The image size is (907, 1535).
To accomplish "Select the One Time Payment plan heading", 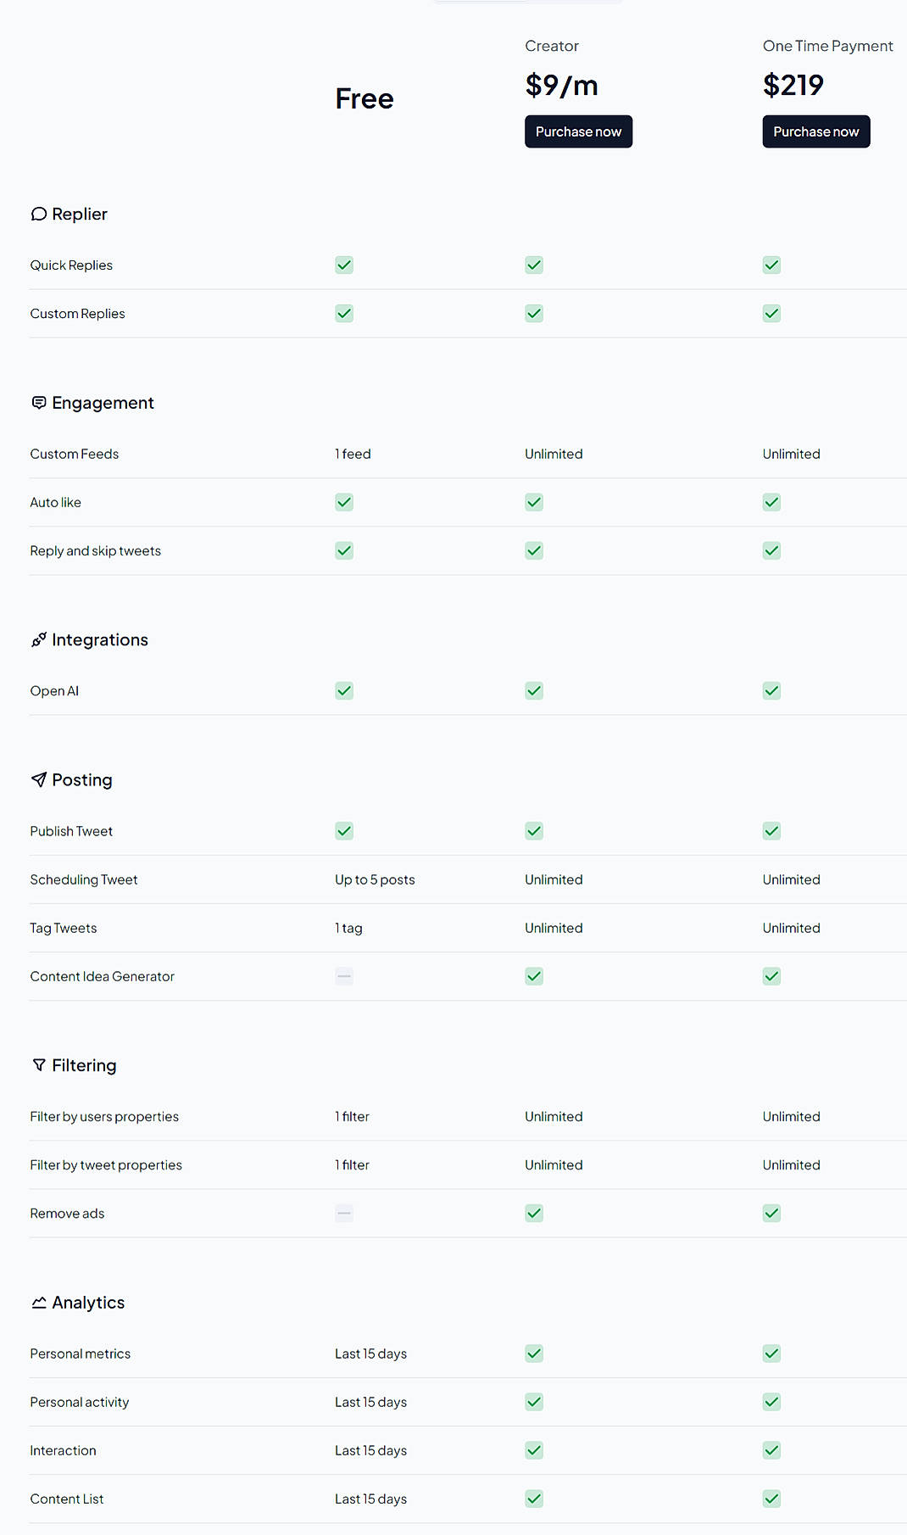I will 827,46.
